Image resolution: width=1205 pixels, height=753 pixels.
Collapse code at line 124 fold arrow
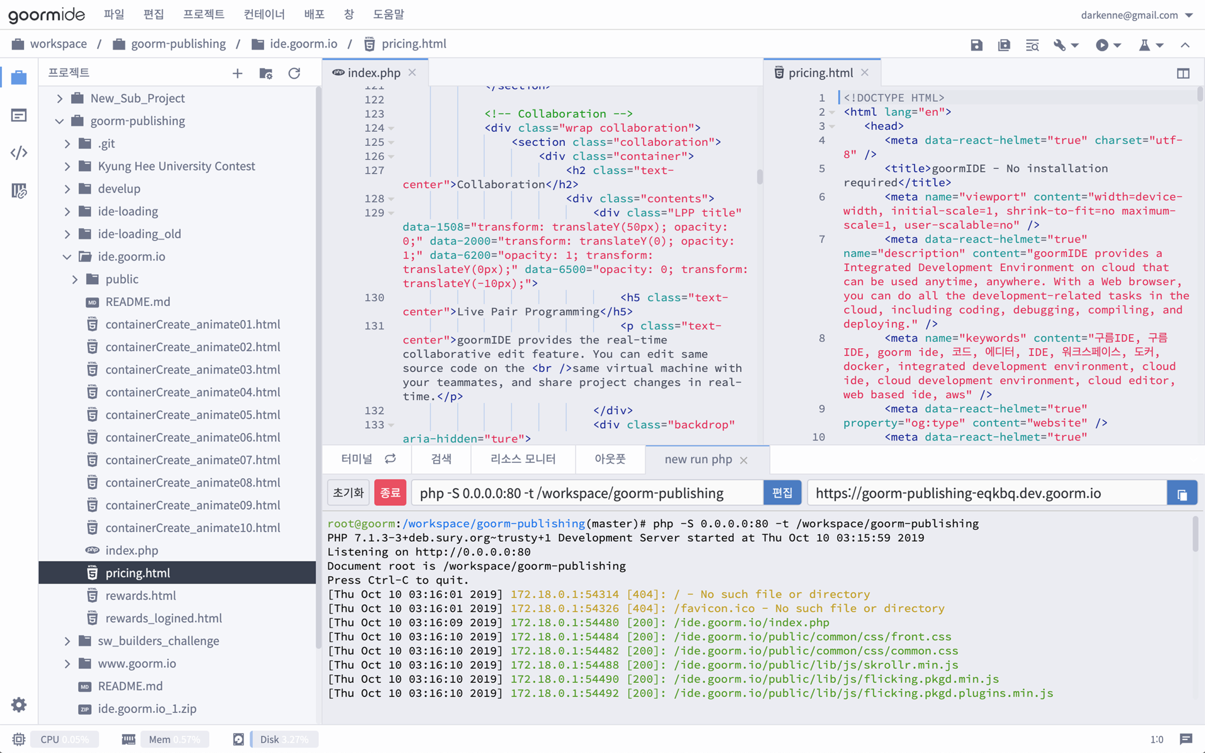pyautogui.click(x=391, y=128)
